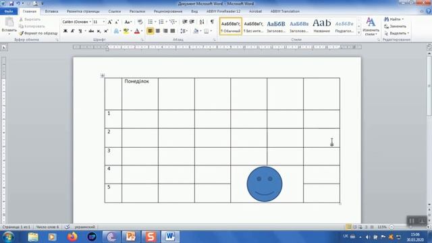Toggle underline formatting (Ч)
The height and width of the screenshot is (243, 432).
pyautogui.click(x=80, y=31)
